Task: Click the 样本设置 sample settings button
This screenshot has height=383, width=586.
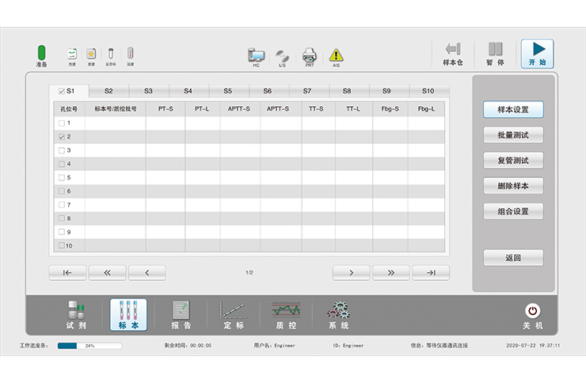Action: [x=513, y=110]
